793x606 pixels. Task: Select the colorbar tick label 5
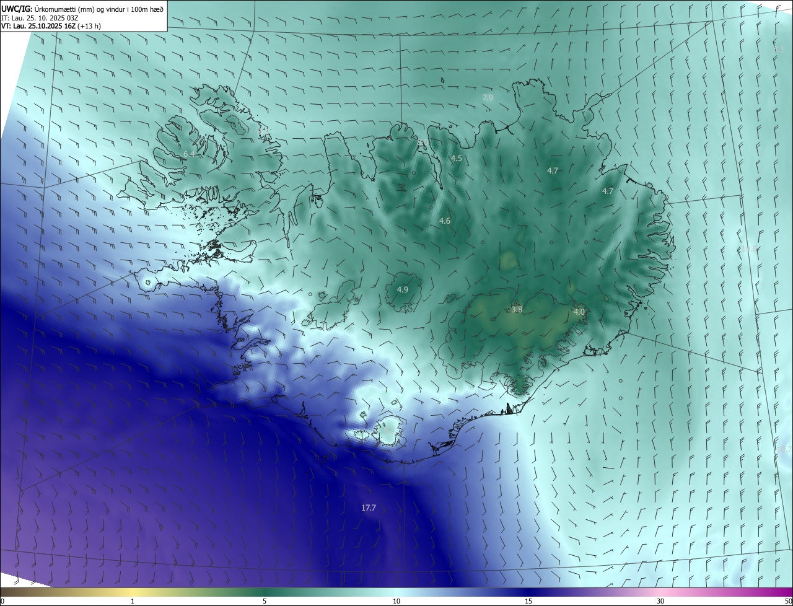(x=265, y=602)
